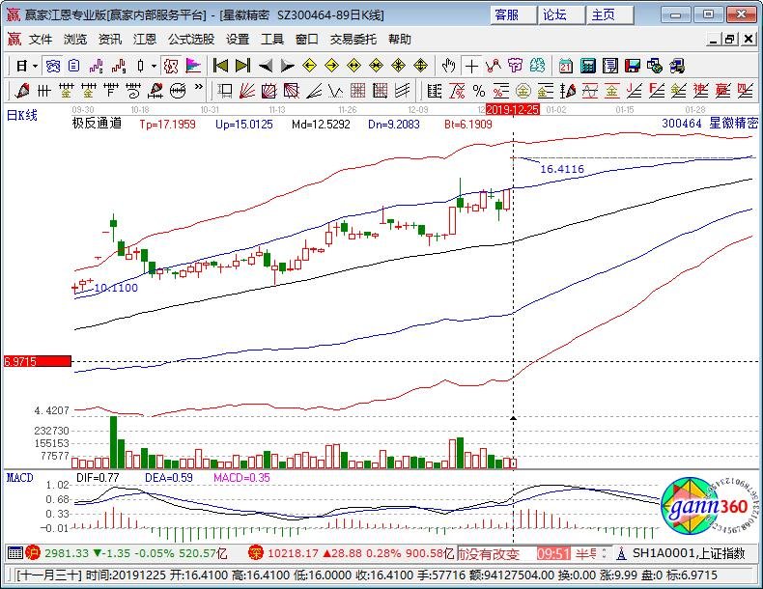Viewport: 763px width, 589px height.
Task: Restore the inner chart window
Action: [x=730, y=40]
